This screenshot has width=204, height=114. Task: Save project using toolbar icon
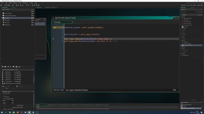9,5
